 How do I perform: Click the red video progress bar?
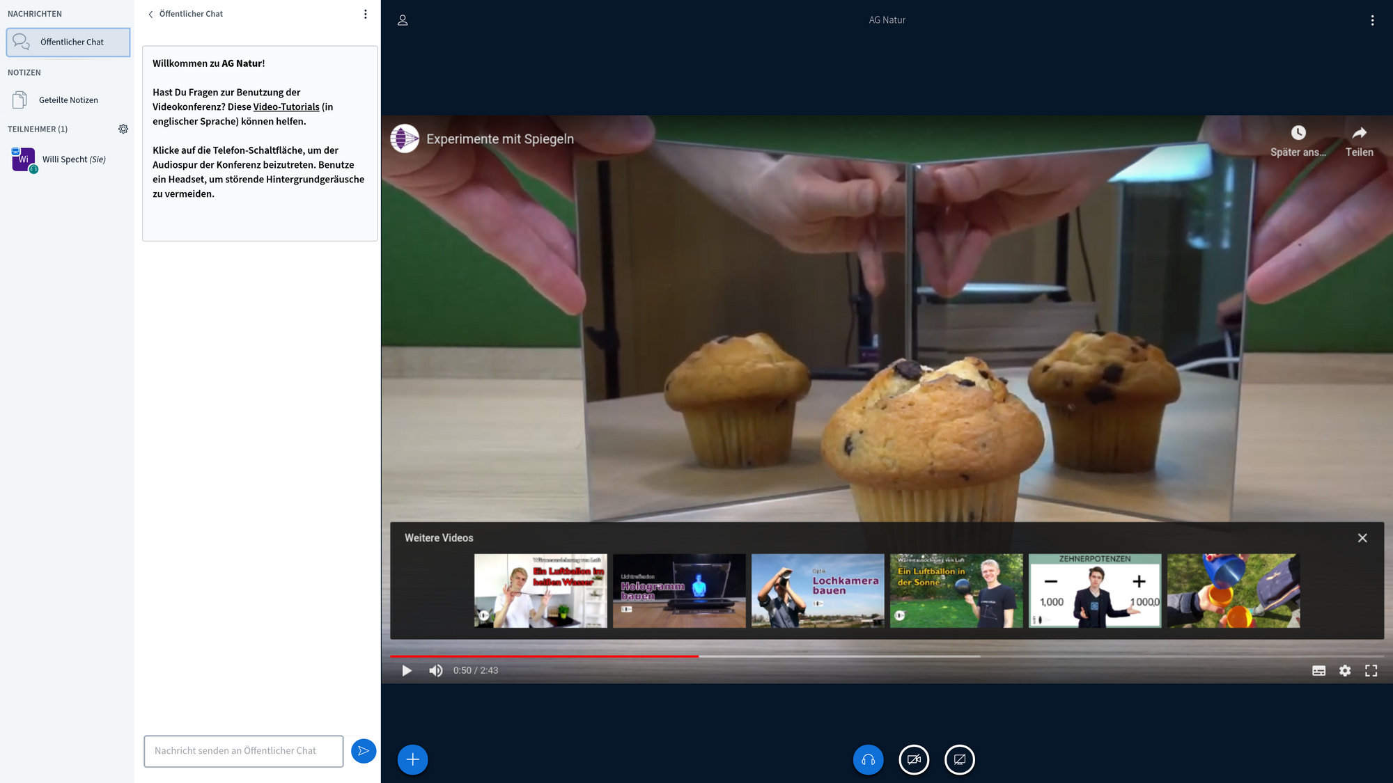[543, 656]
